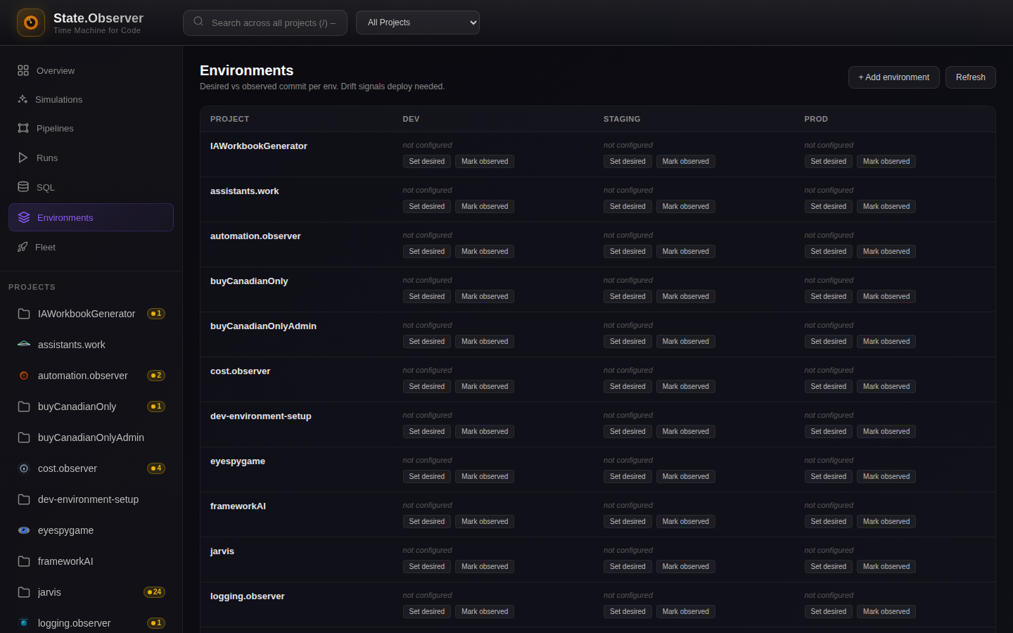Mark observed for cost.observer in PROD
This screenshot has height=633, width=1013.
tap(886, 387)
